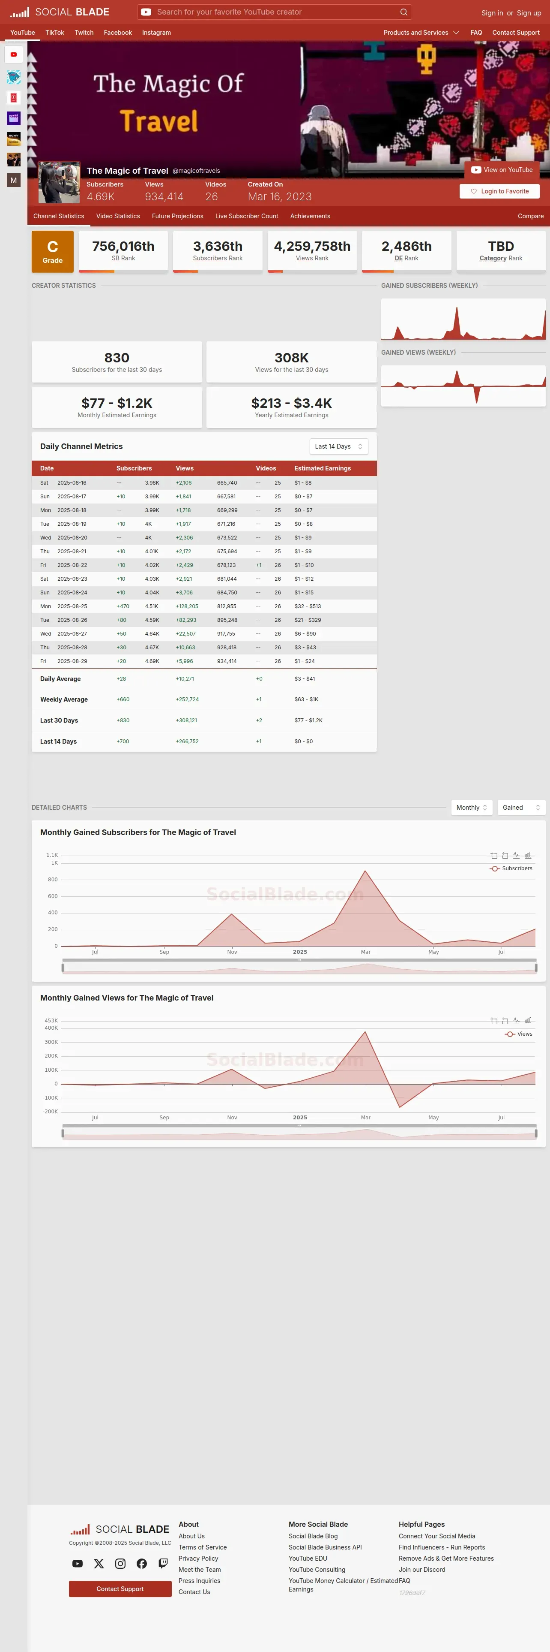This screenshot has width=550, height=1652.
Task: Click right handle of subscribers chart range slider
Action: coord(536,968)
